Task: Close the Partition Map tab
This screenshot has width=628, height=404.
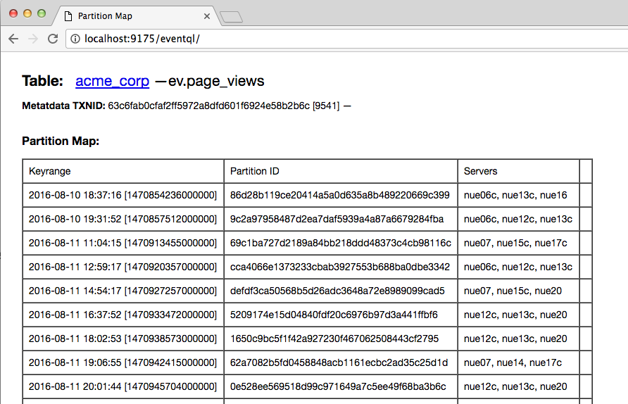Action: [x=207, y=16]
